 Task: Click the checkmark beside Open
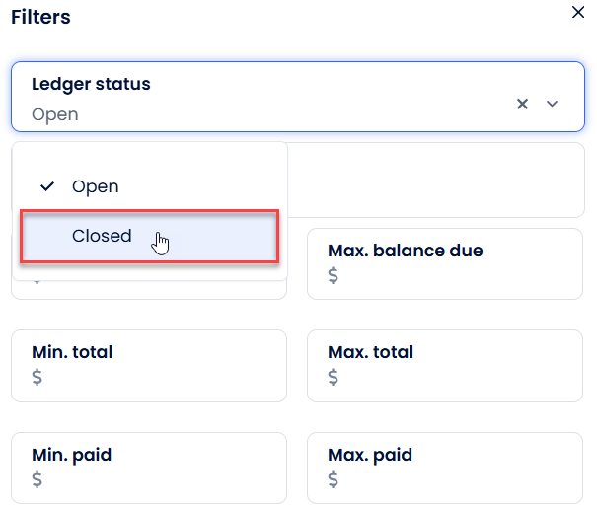pos(46,186)
